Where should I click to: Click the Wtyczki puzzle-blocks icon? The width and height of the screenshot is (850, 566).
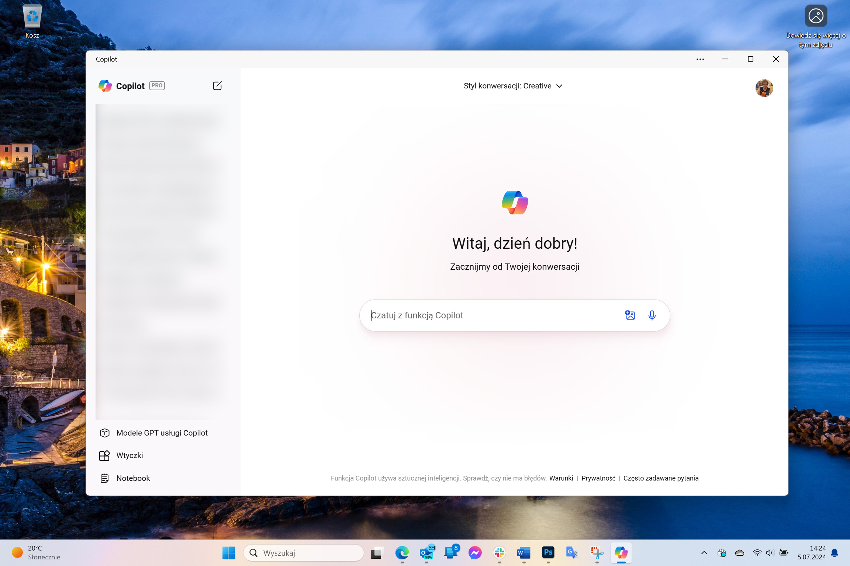pyautogui.click(x=104, y=455)
